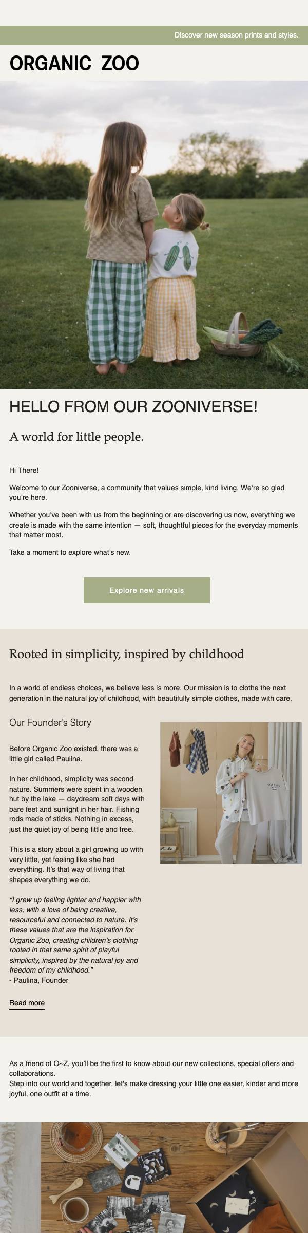Click the flat-lay photo of prints and box
Viewport: 308px width, 1233px height.
154,1178
